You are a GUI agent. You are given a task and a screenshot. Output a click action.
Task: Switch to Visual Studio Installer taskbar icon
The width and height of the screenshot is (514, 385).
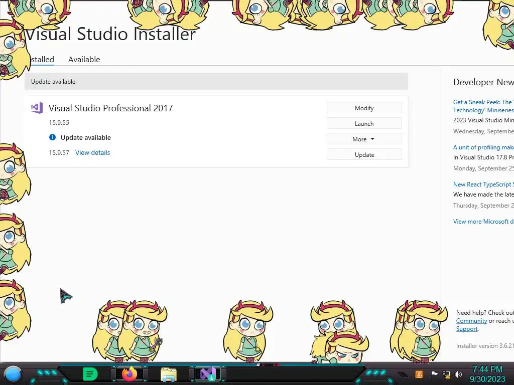point(208,374)
